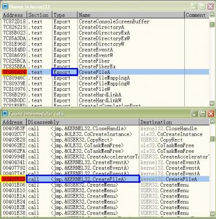Close the Names in kernel32 window
The height and width of the screenshot is (219, 216).
[x=211, y=7]
